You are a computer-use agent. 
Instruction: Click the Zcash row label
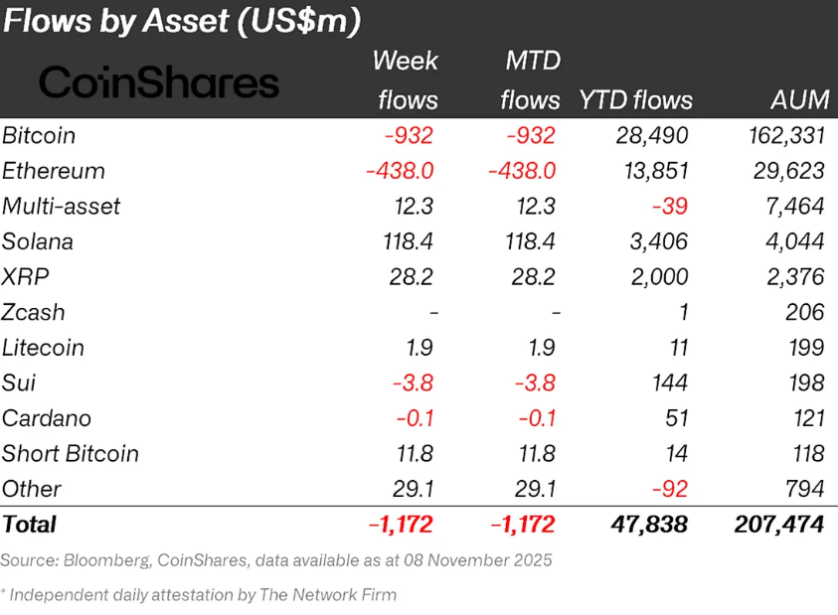tap(34, 312)
